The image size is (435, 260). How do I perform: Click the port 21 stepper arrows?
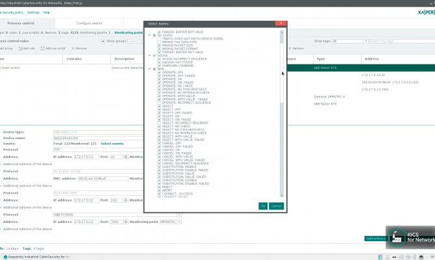click(x=126, y=157)
